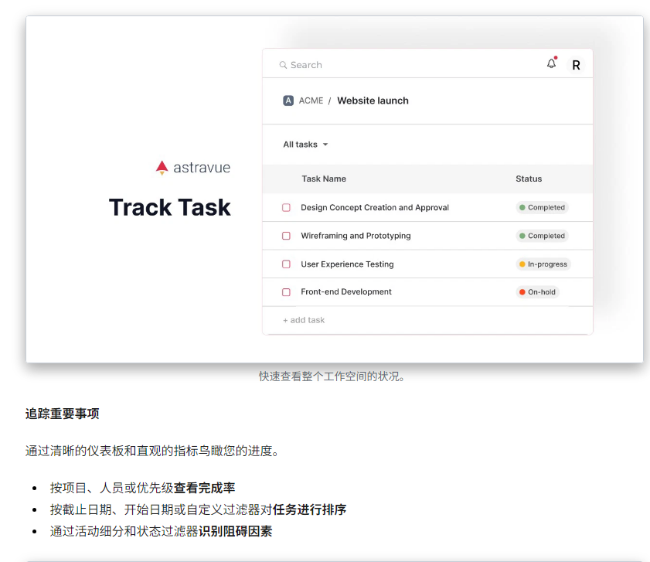
Task: Click the green Completed status dot for Wireframing
Action: (x=522, y=236)
